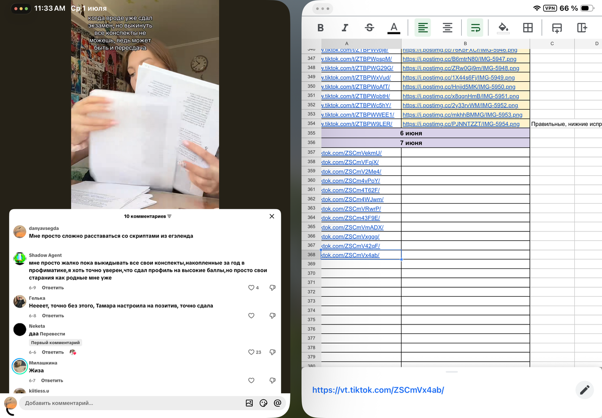This screenshot has height=418, width=602.
Task: Tap the 11:33 AM clock
Action: coord(50,8)
